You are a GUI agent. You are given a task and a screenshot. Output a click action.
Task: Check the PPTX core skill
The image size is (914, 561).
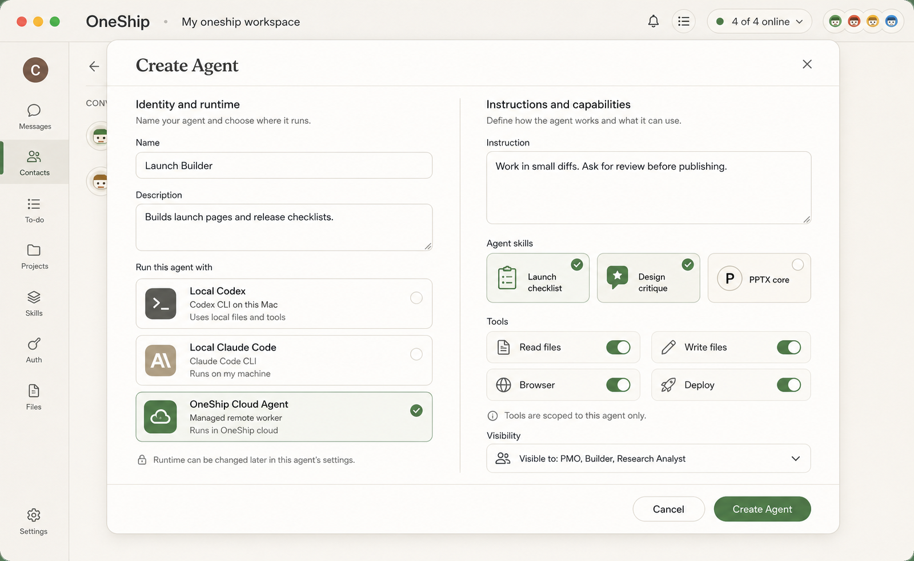[798, 264]
